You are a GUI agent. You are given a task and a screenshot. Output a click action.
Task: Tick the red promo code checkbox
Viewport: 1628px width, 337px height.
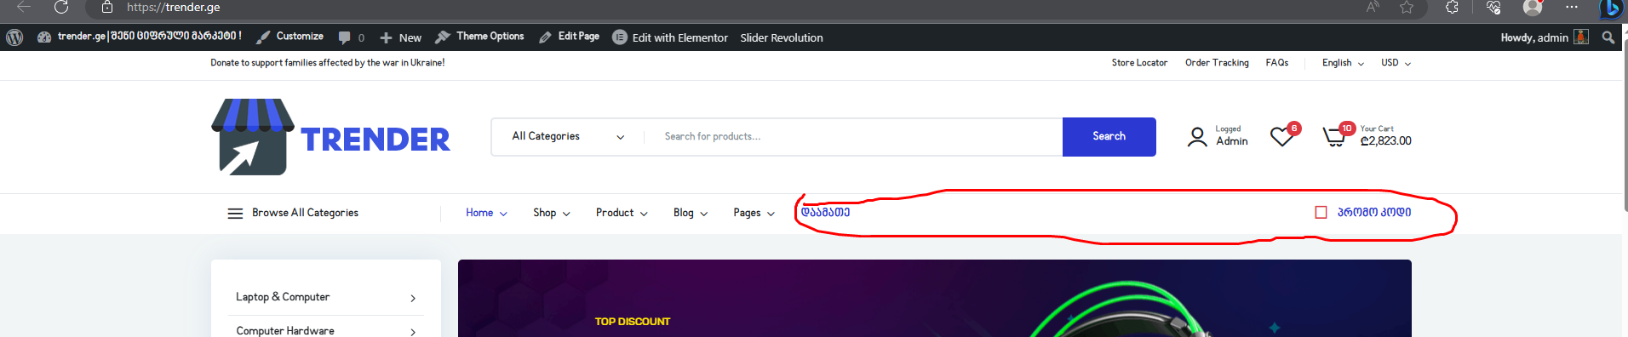(1321, 212)
